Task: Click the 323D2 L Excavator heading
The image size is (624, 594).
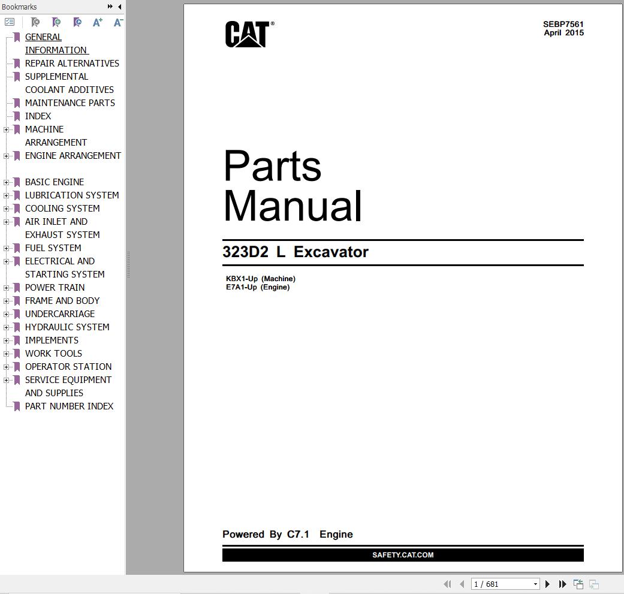Action: pos(296,252)
